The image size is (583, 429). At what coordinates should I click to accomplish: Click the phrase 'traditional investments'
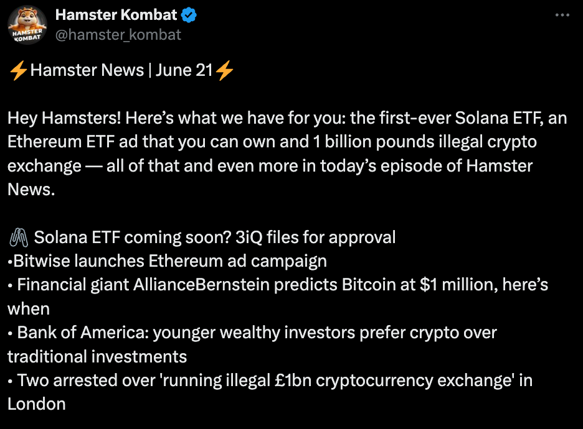click(x=97, y=357)
